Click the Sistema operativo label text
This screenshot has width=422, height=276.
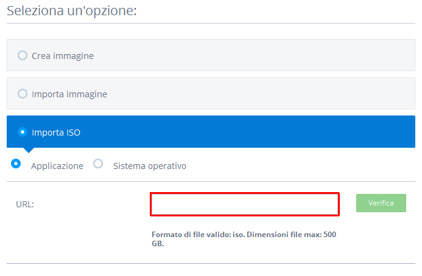(150, 166)
